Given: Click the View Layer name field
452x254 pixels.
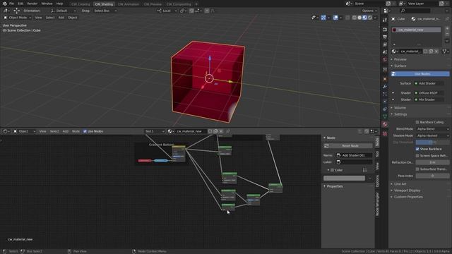Looking at the screenshot, I should tap(422, 4).
